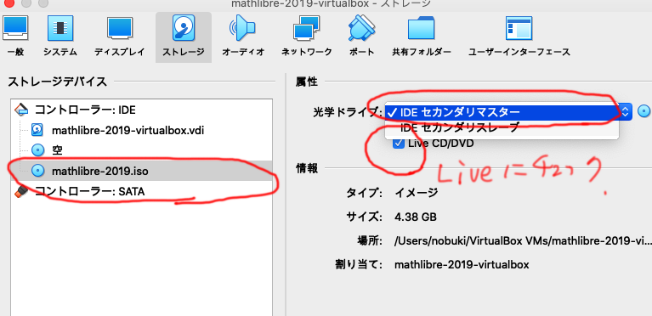Open the 共有フォルダー folder icon
Viewport: 652px width, 316px height.
point(422,28)
